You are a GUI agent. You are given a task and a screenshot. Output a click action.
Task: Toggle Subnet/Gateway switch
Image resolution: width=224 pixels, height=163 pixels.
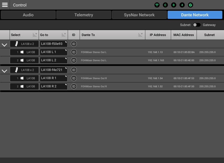click(197, 25)
